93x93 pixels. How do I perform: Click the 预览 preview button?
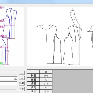click(22, 89)
